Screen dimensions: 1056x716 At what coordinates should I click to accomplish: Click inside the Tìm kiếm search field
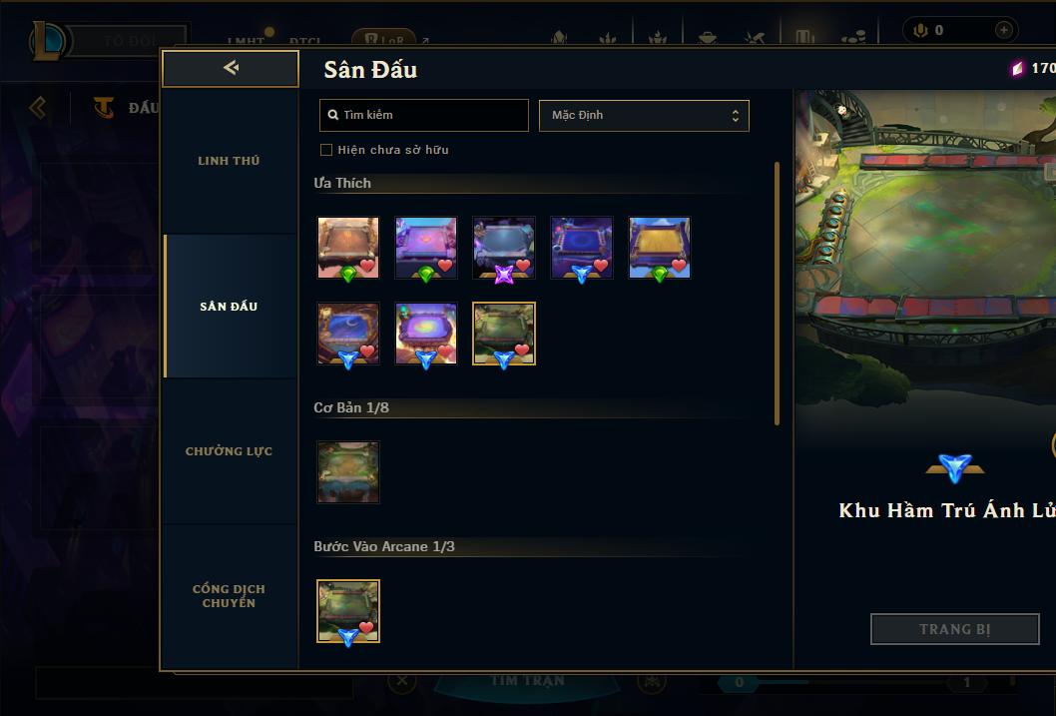[x=423, y=115]
